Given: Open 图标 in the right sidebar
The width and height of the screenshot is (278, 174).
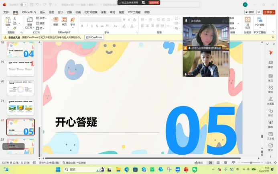Looking at the screenshot, I should pyautogui.click(x=270, y=88).
